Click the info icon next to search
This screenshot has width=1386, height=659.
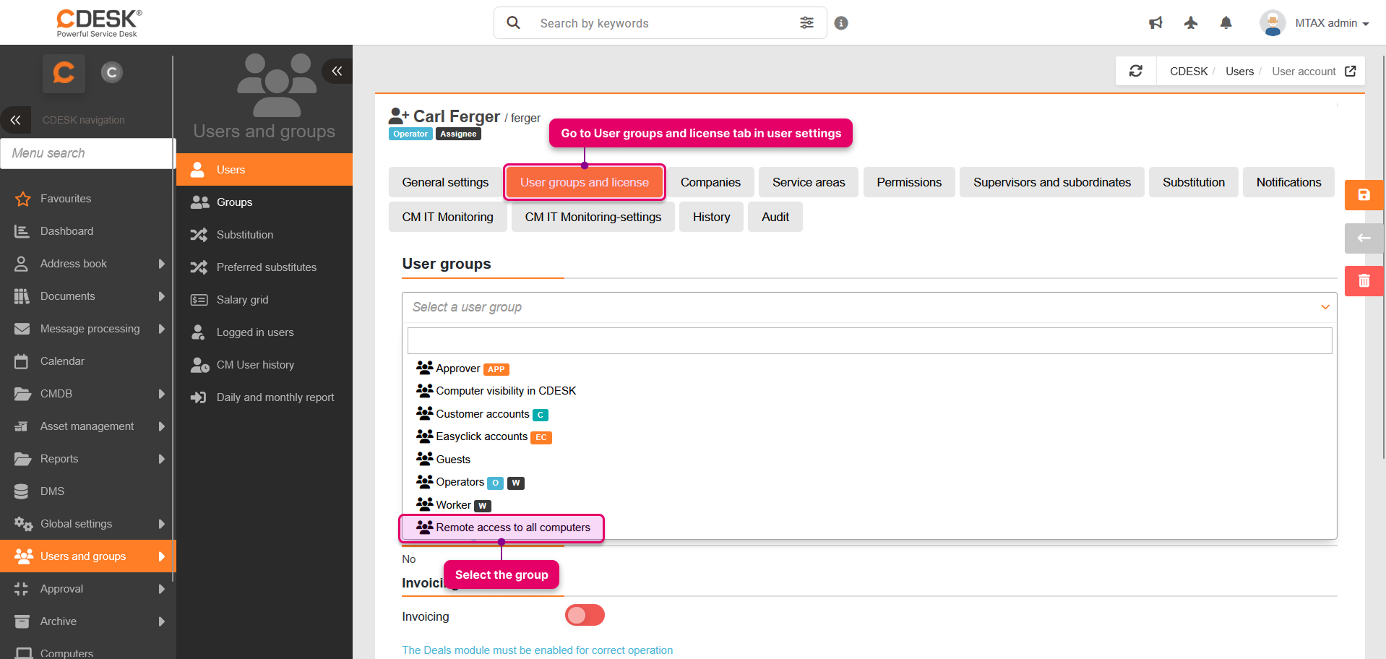pyautogui.click(x=841, y=23)
